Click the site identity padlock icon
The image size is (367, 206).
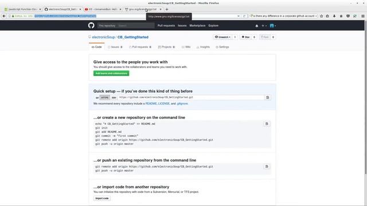pyautogui.click(x=13, y=16)
